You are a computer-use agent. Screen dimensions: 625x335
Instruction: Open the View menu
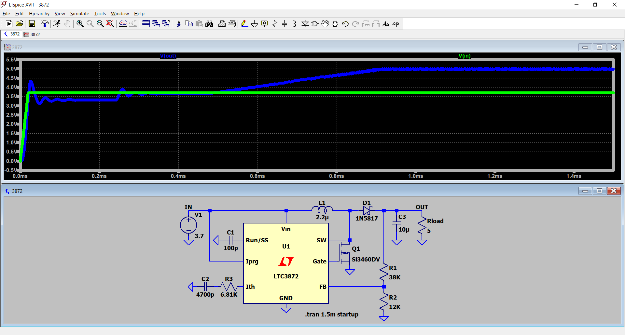(x=60, y=13)
